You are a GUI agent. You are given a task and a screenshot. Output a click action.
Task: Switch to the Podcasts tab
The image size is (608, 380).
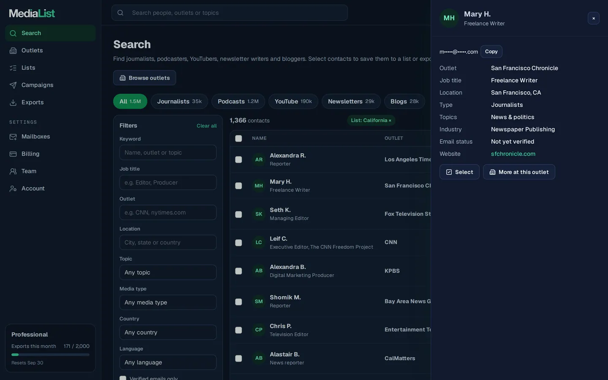pyautogui.click(x=238, y=101)
